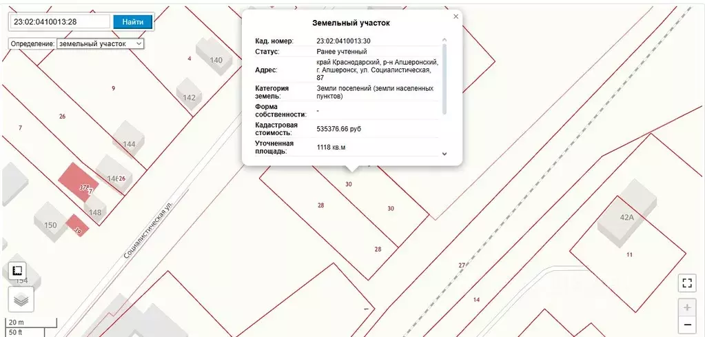This screenshot has height=337, width=705.
Task: Click the Найти search button
Action: click(132, 21)
